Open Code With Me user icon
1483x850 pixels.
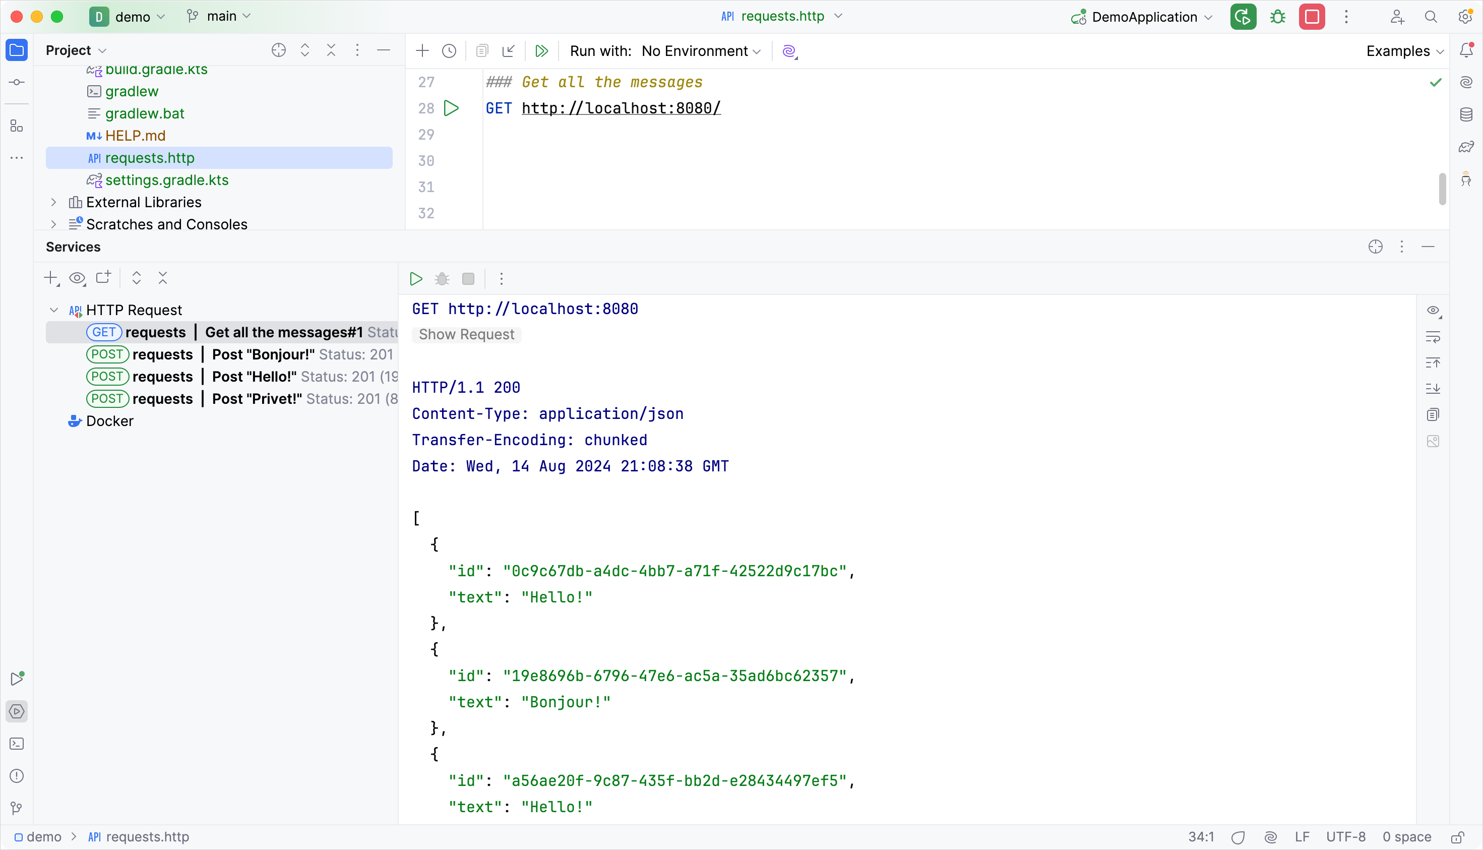coord(1397,16)
